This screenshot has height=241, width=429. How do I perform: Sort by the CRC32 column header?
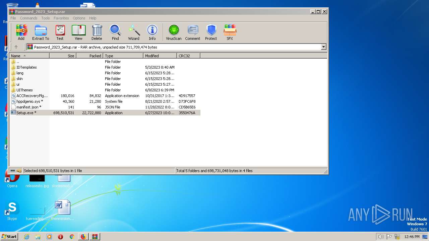[x=189, y=56]
